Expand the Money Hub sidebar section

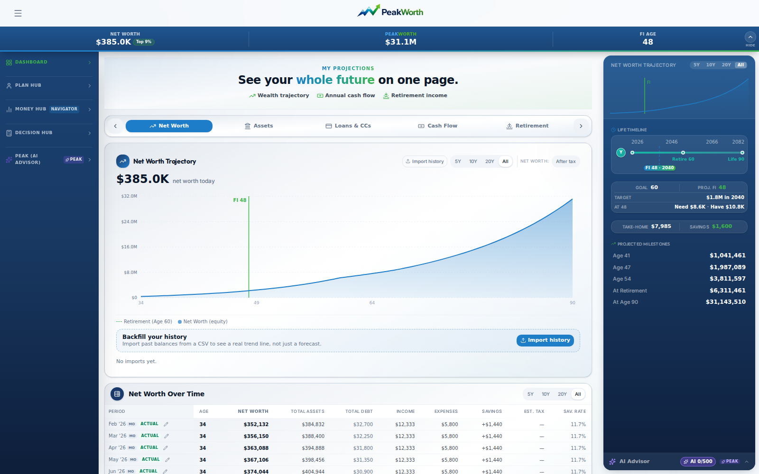(89, 109)
